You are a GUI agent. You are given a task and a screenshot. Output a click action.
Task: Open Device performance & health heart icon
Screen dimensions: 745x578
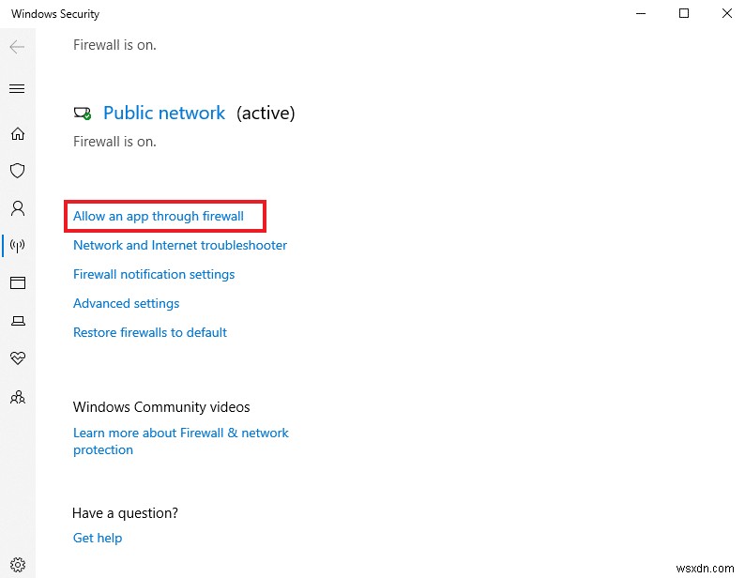[17, 358]
